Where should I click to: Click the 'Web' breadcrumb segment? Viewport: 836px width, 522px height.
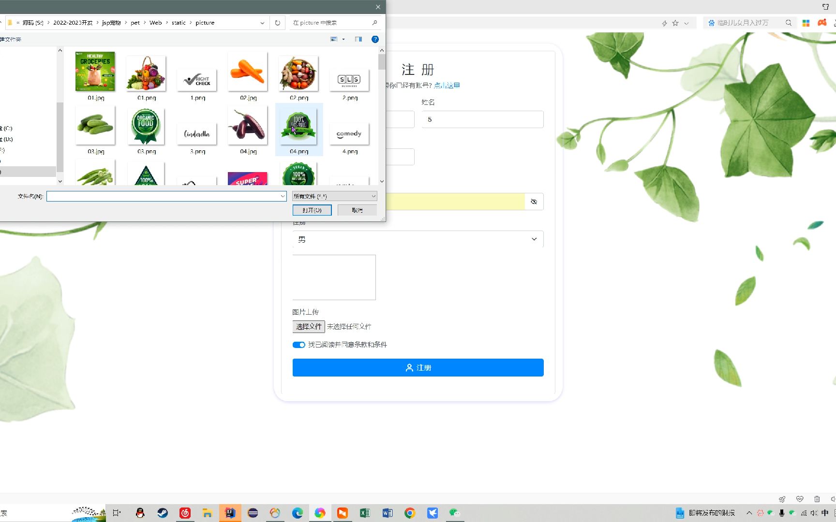click(x=155, y=23)
